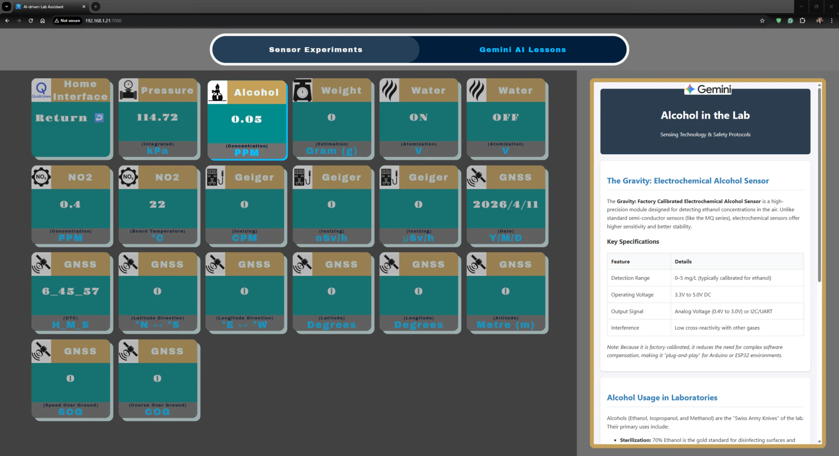Open the browser home page icon
The width and height of the screenshot is (839, 456).
click(42, 21)
